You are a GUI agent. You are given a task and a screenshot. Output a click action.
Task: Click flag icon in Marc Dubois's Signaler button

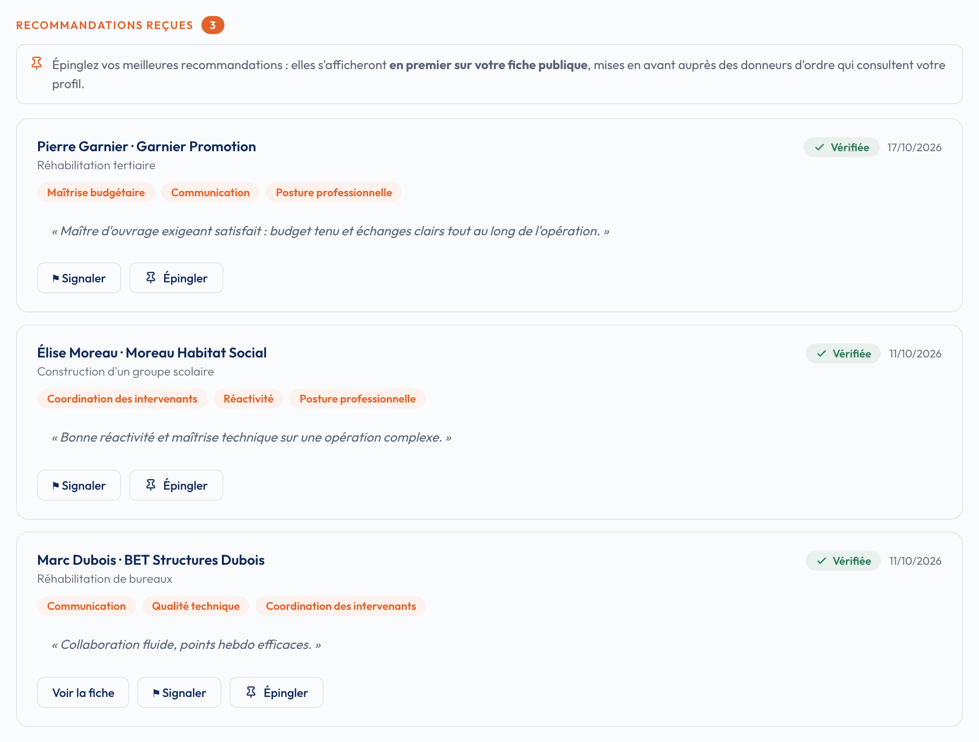pos(156,693)
